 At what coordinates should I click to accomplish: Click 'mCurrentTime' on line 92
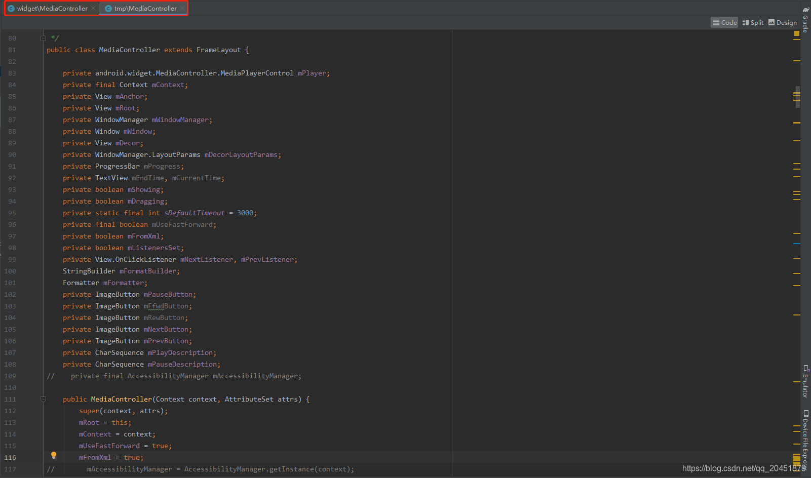(196, 178)
